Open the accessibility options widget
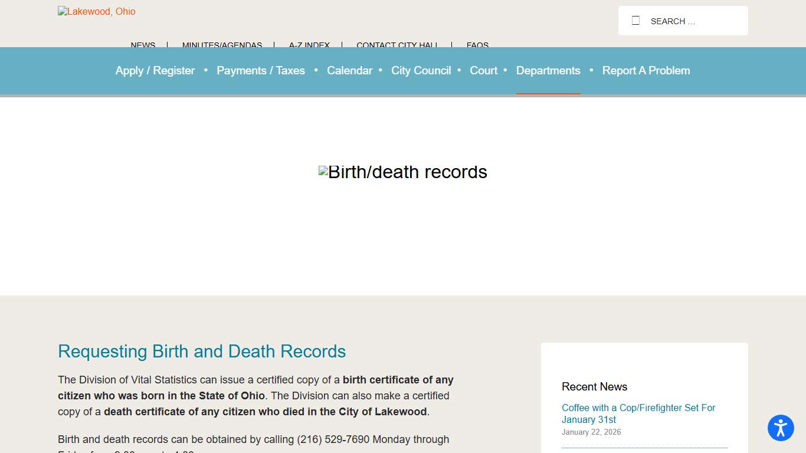 point(780,428)
